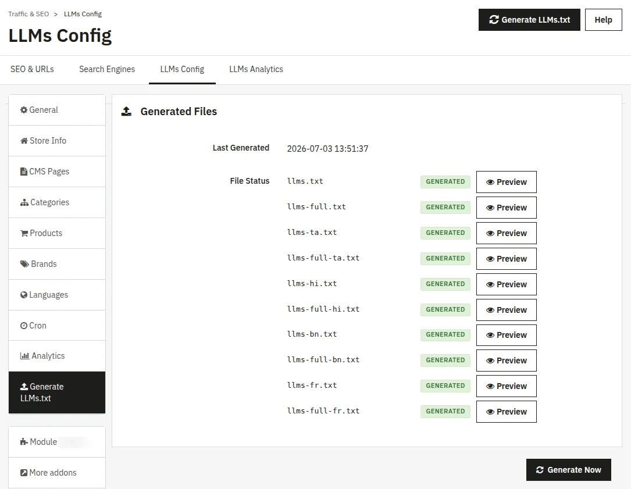Click the GENERATED badge for llms.txt
631x489 pixels.
pos(445,181)
